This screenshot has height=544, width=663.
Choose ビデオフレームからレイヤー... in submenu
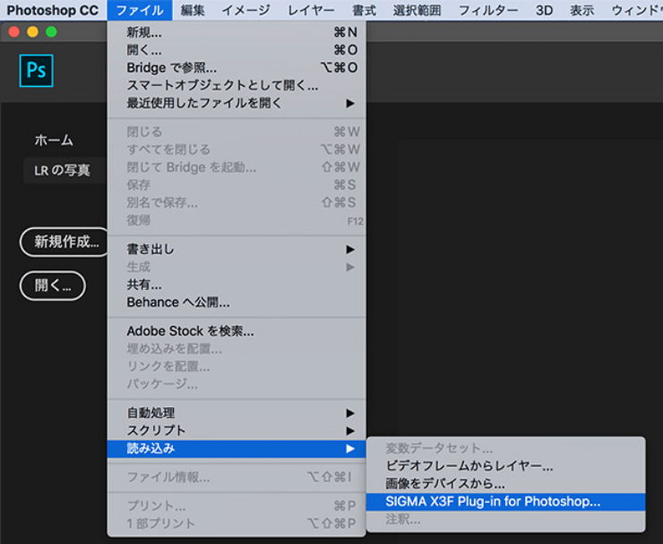(505, 466)
